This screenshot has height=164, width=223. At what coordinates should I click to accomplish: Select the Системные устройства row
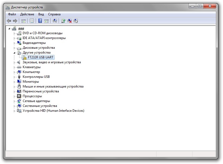coord(40,106)
